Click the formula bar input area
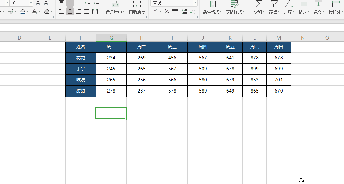Screen dimensions: 344x184 click(172, 27)
